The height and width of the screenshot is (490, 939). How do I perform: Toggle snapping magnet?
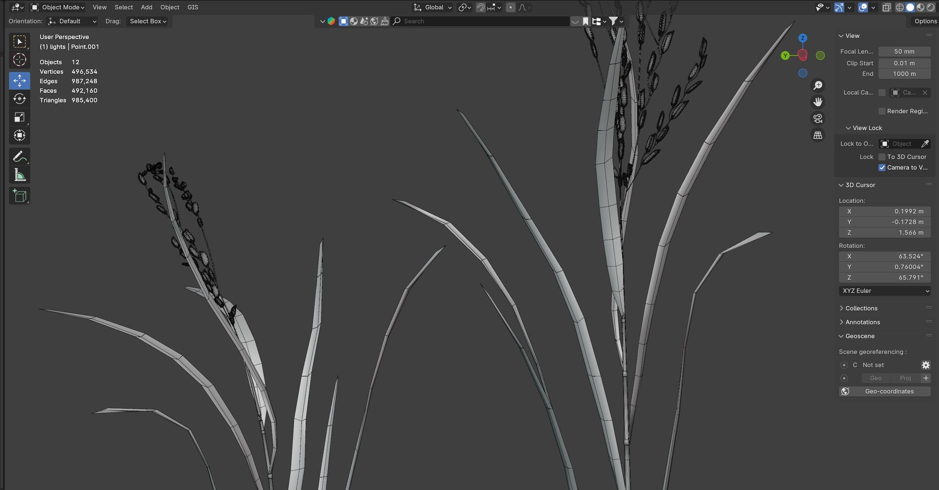(481, 7)
